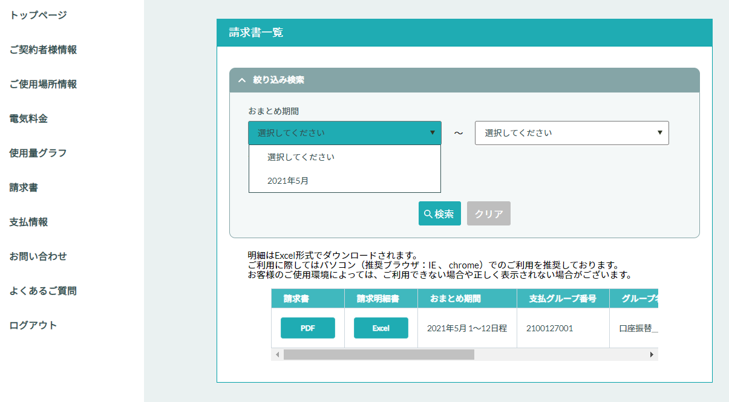Open the end period dropdown
Viewport: 729px width, 402px height.
(x=572, y=133)
